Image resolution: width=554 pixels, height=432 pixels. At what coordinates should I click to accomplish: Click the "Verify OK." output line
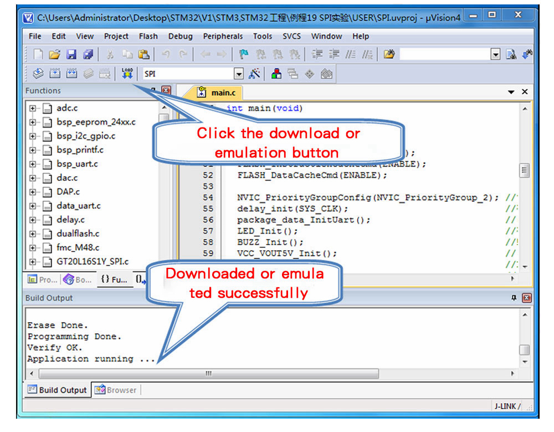(55, 348)
